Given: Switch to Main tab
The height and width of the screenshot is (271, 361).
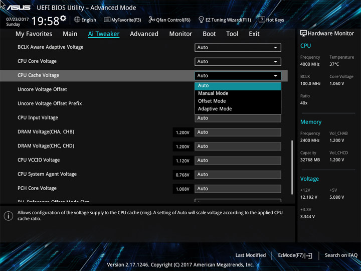Looking at the screenshot, I should coord(70,34).
